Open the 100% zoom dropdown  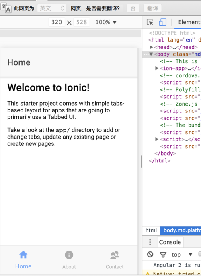[x=106, y=22]
